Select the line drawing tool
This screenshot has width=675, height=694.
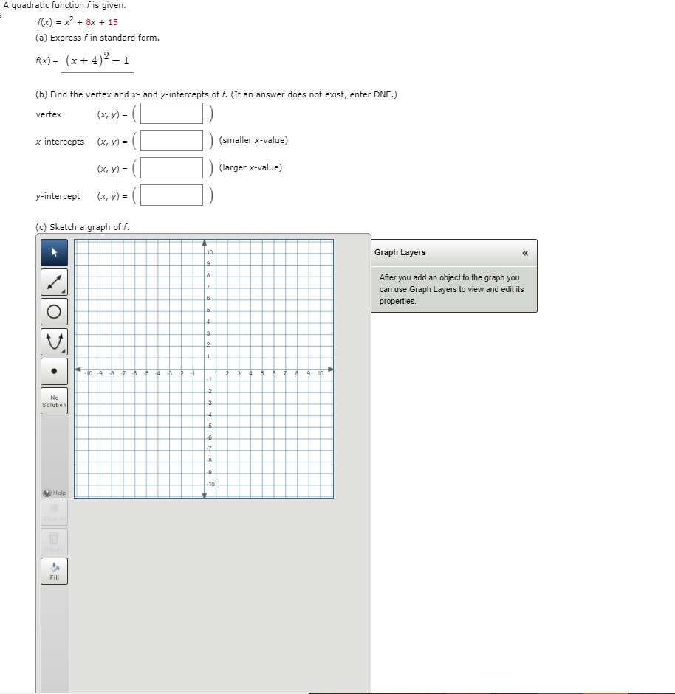pyautogui.click(x=53, y=282)
